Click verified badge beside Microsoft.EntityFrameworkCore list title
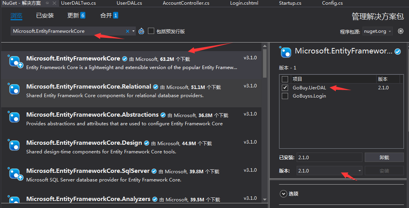Image resolution: width=409 pixels, height=208 pixels. pyautogui.click(x=125, y=59)
